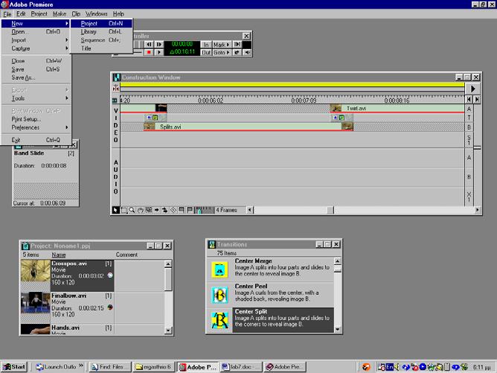Viewport: 497px width, 373px height.
Task: Click the preview play arrow in Construction Window
Action: [x=473, y=89]
